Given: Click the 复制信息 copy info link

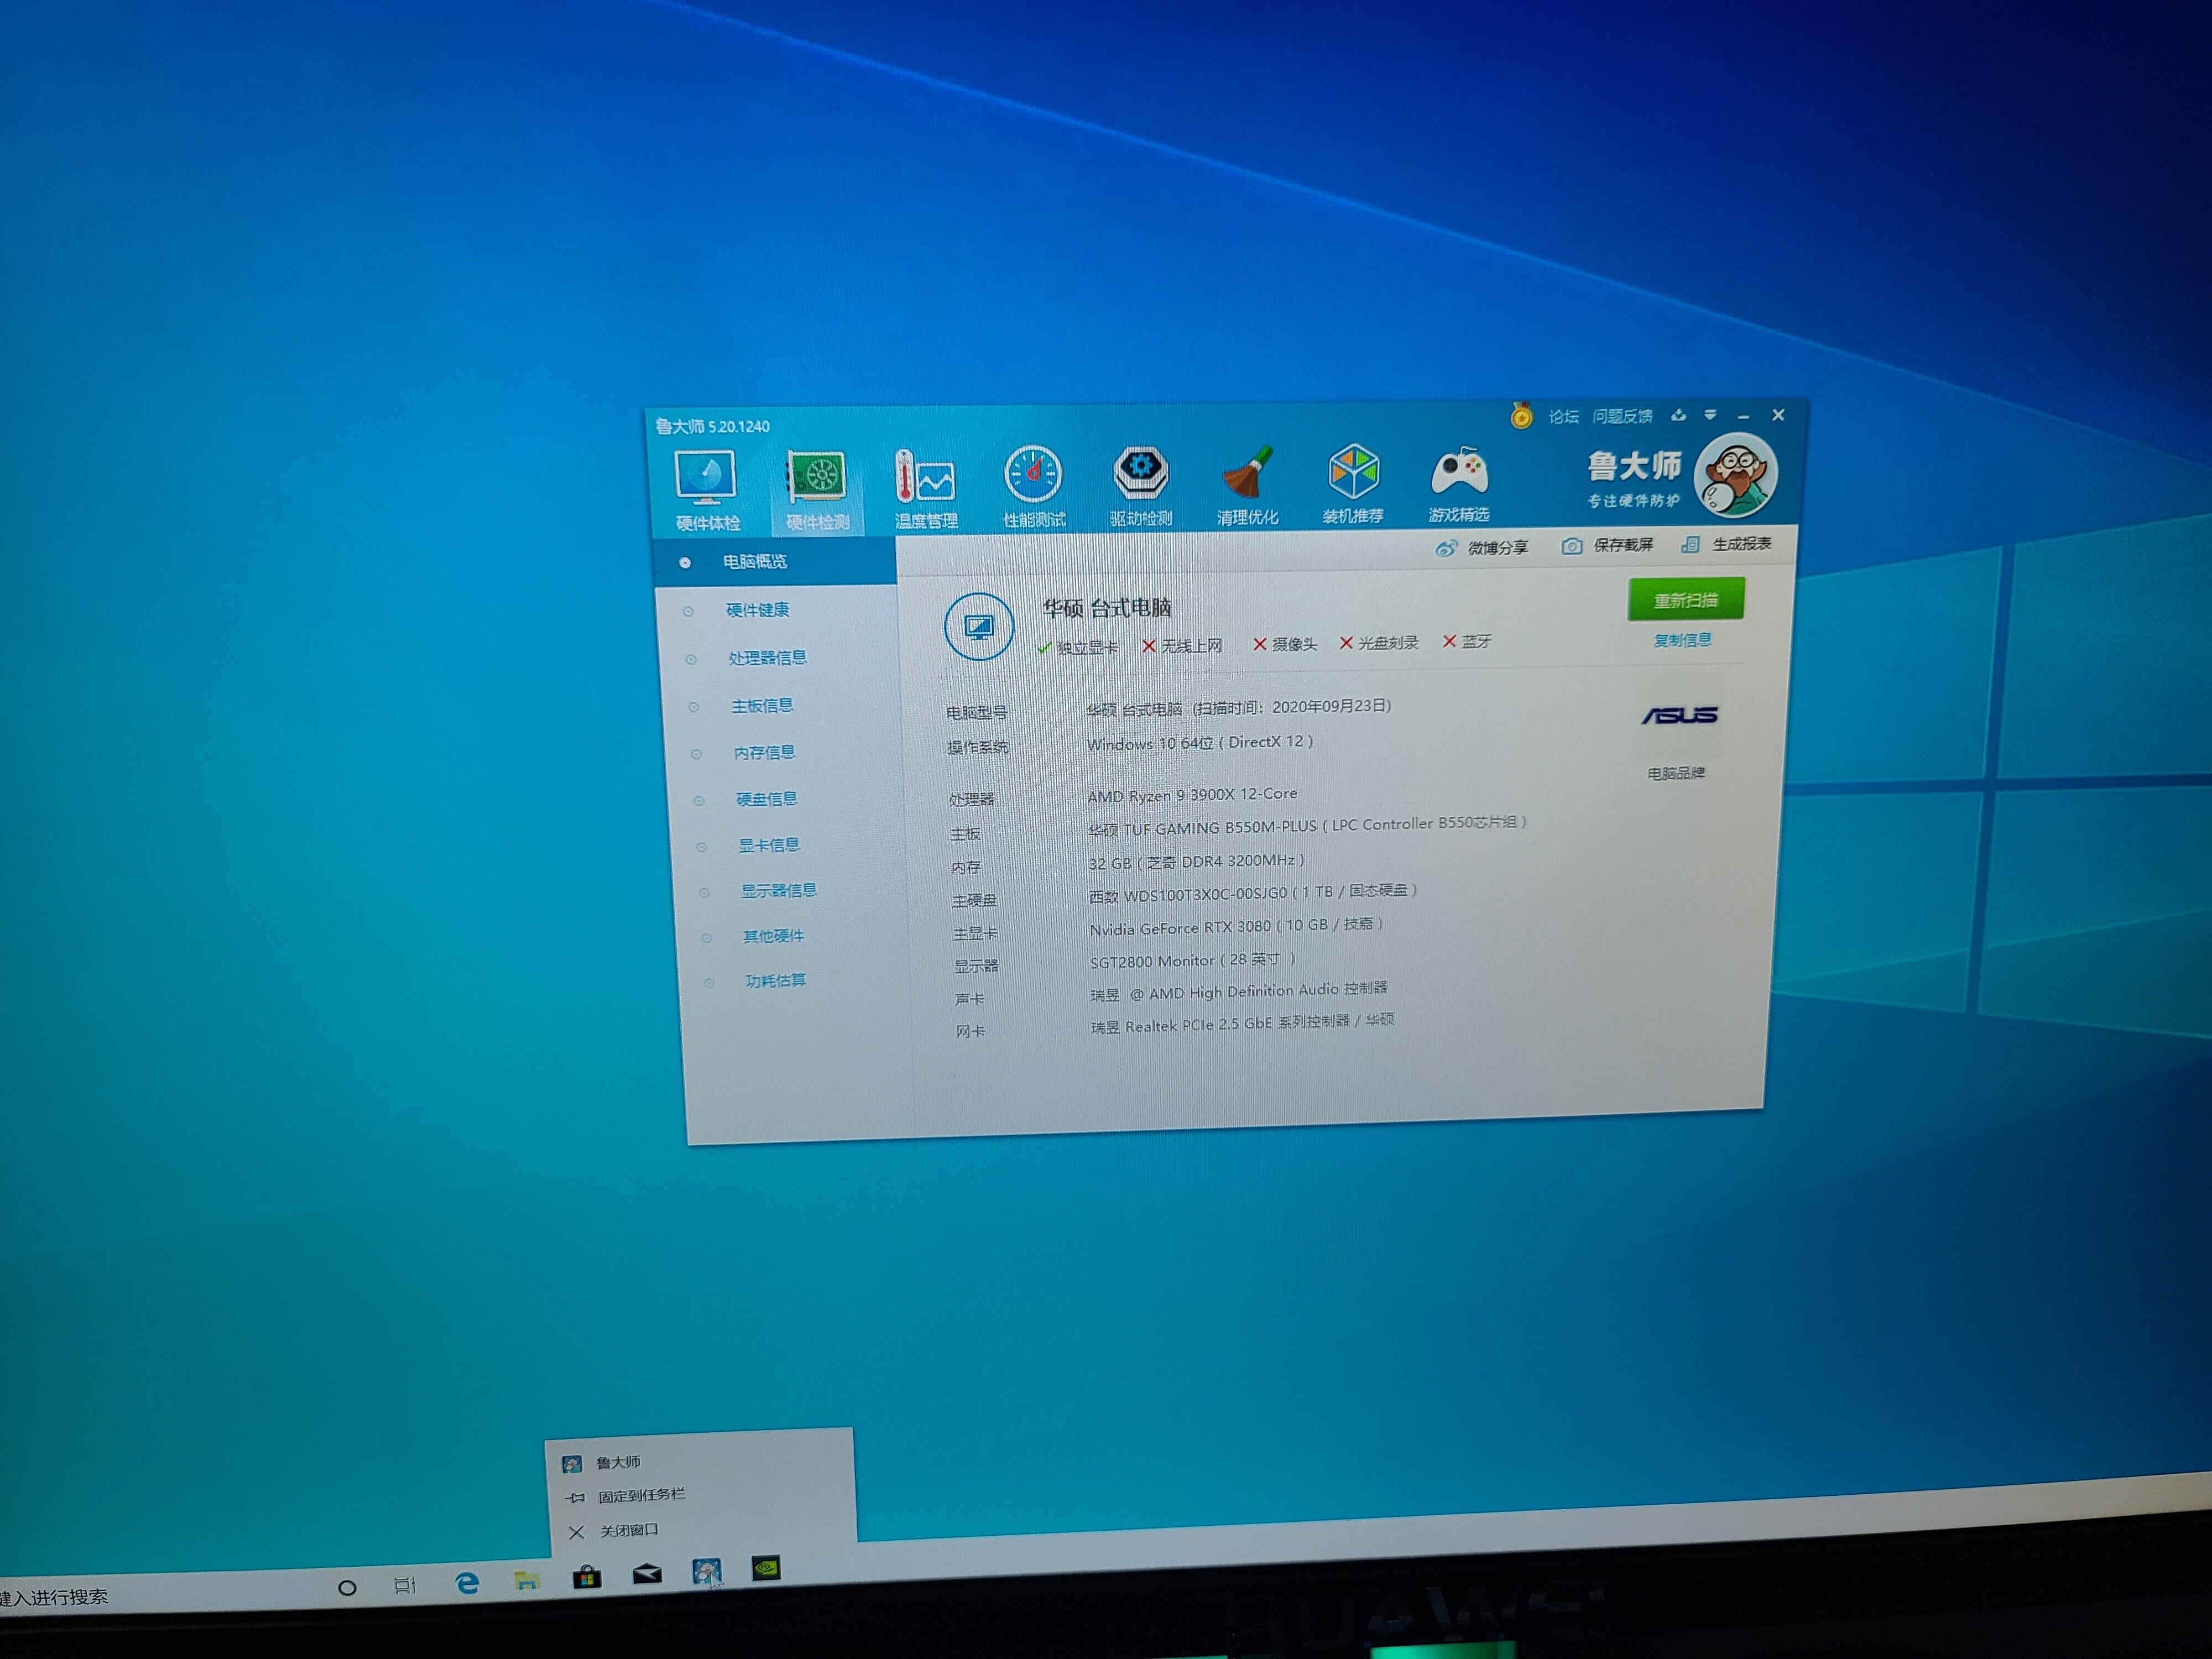Looking at the screenshot, I should [1682, 640].
